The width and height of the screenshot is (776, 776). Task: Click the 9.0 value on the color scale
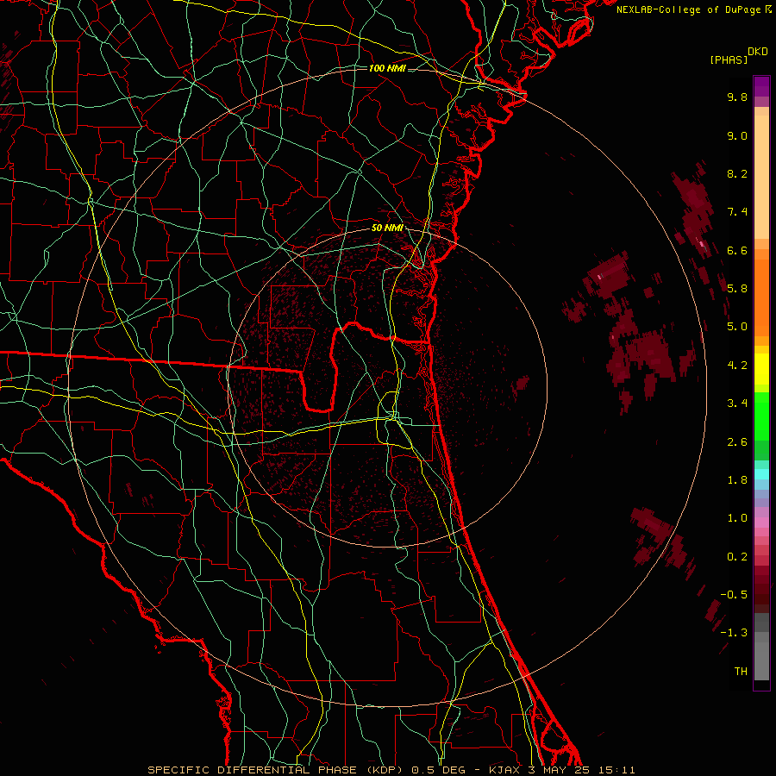737,135
